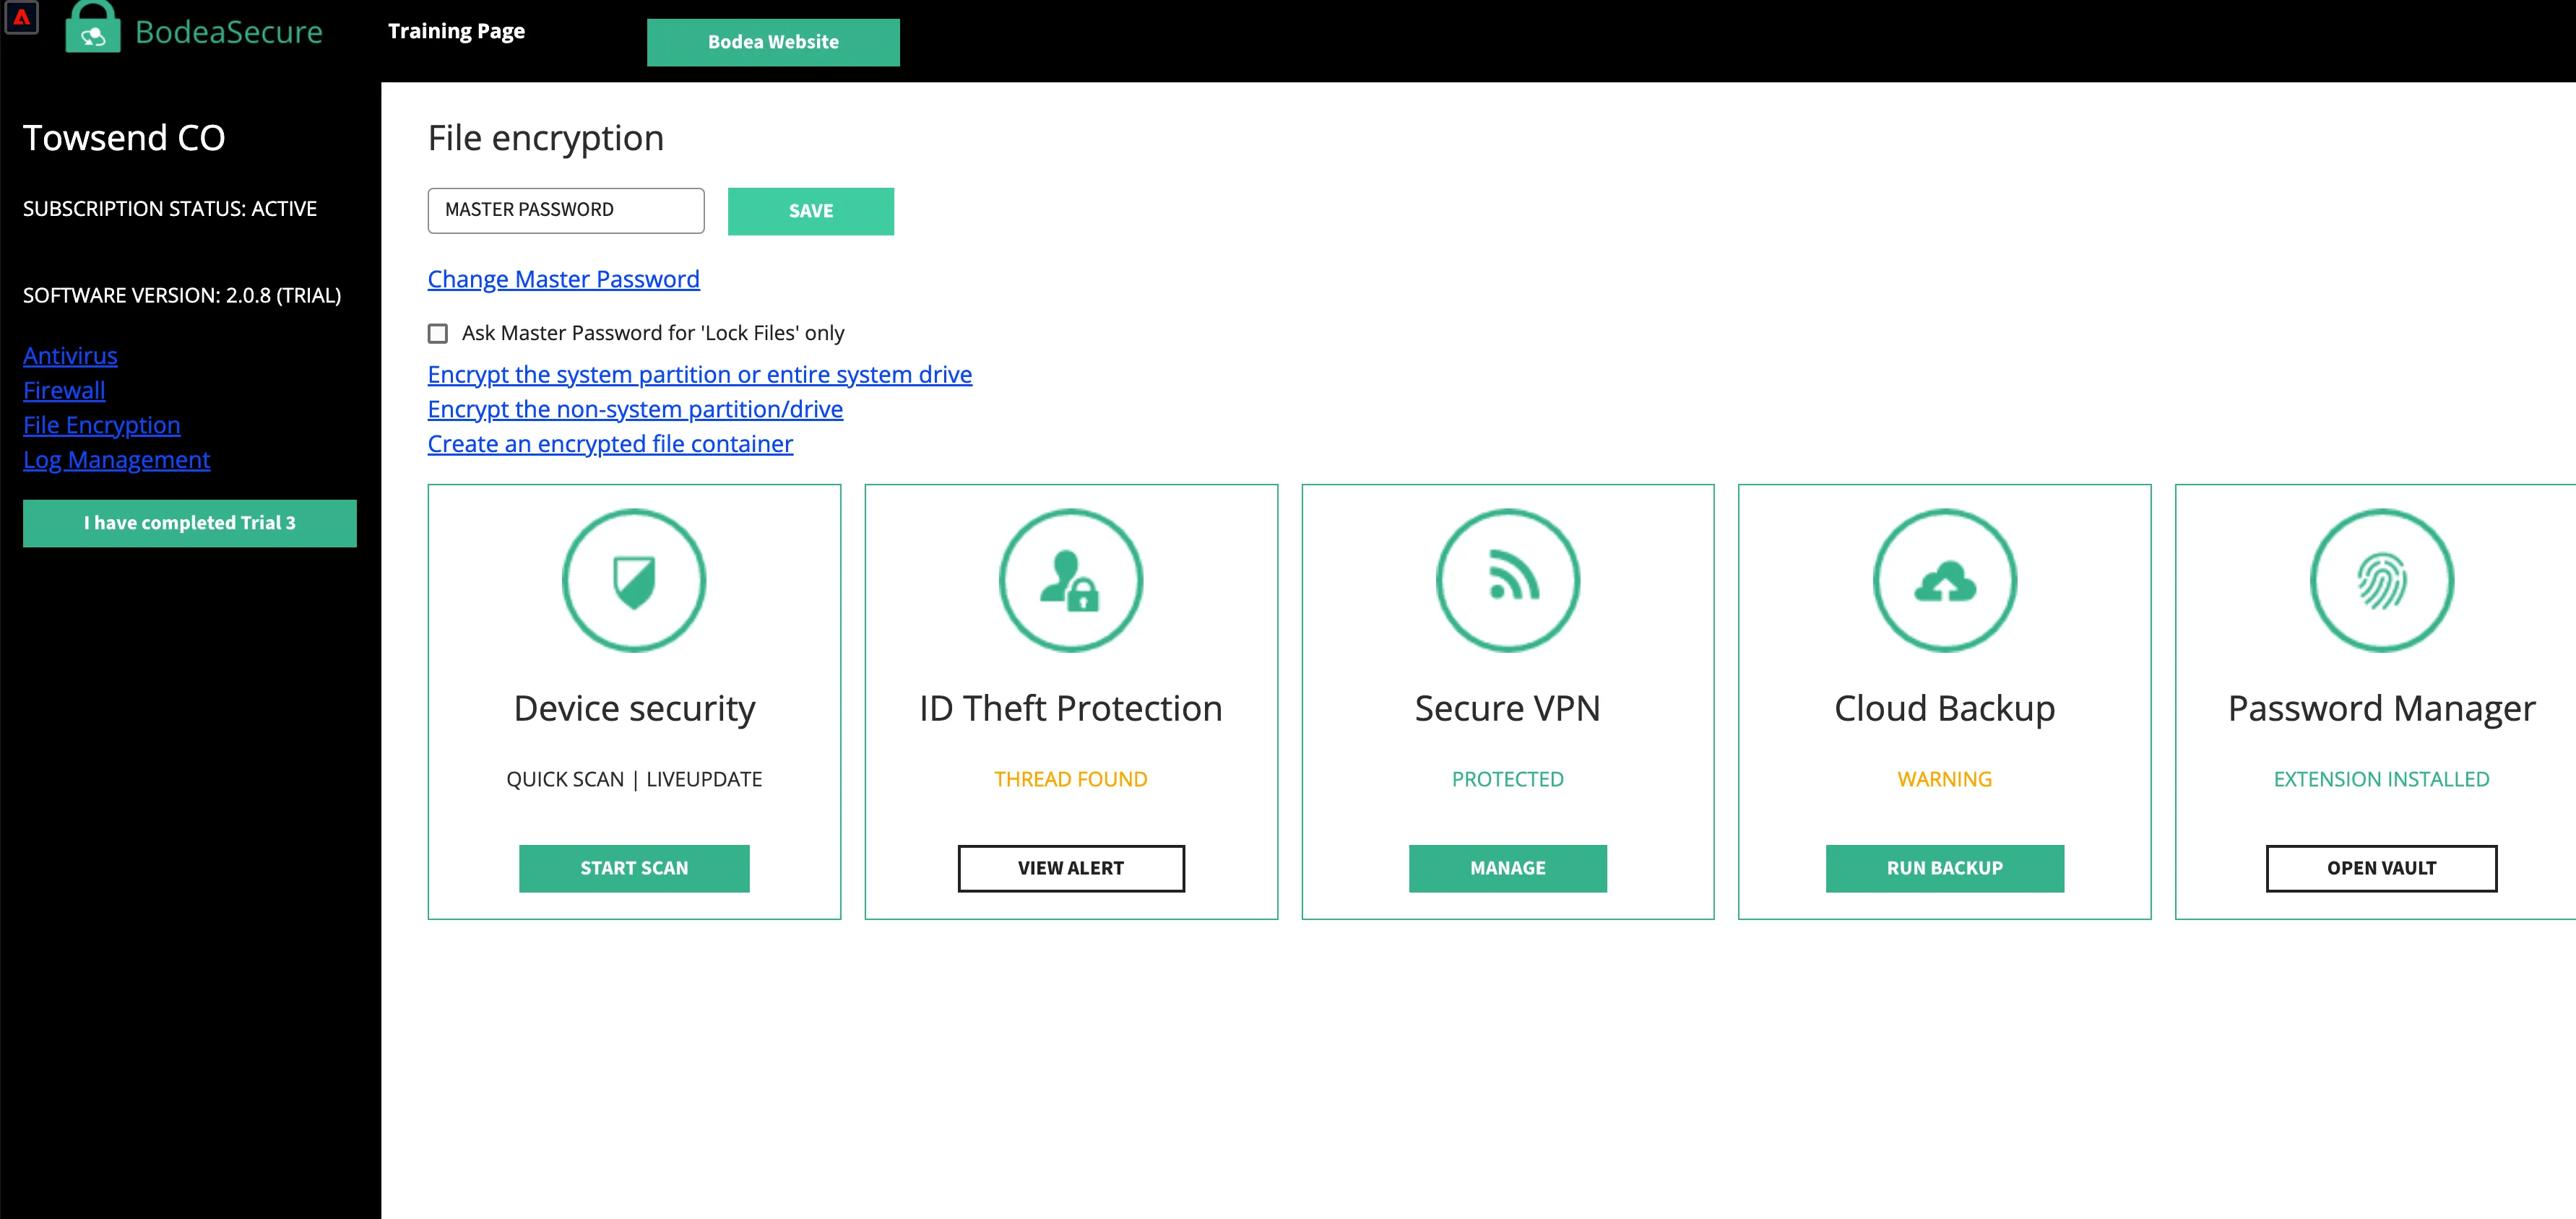Image resolution: width=2576 pixels, height=1219 pixels.
Task: Click the Adobe icon in top-left corner
Action: pyautogui.click(x=21, y=17)
